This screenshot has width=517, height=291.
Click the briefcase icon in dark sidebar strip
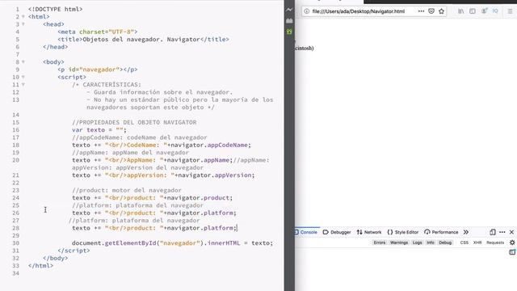tap(289, 20)
